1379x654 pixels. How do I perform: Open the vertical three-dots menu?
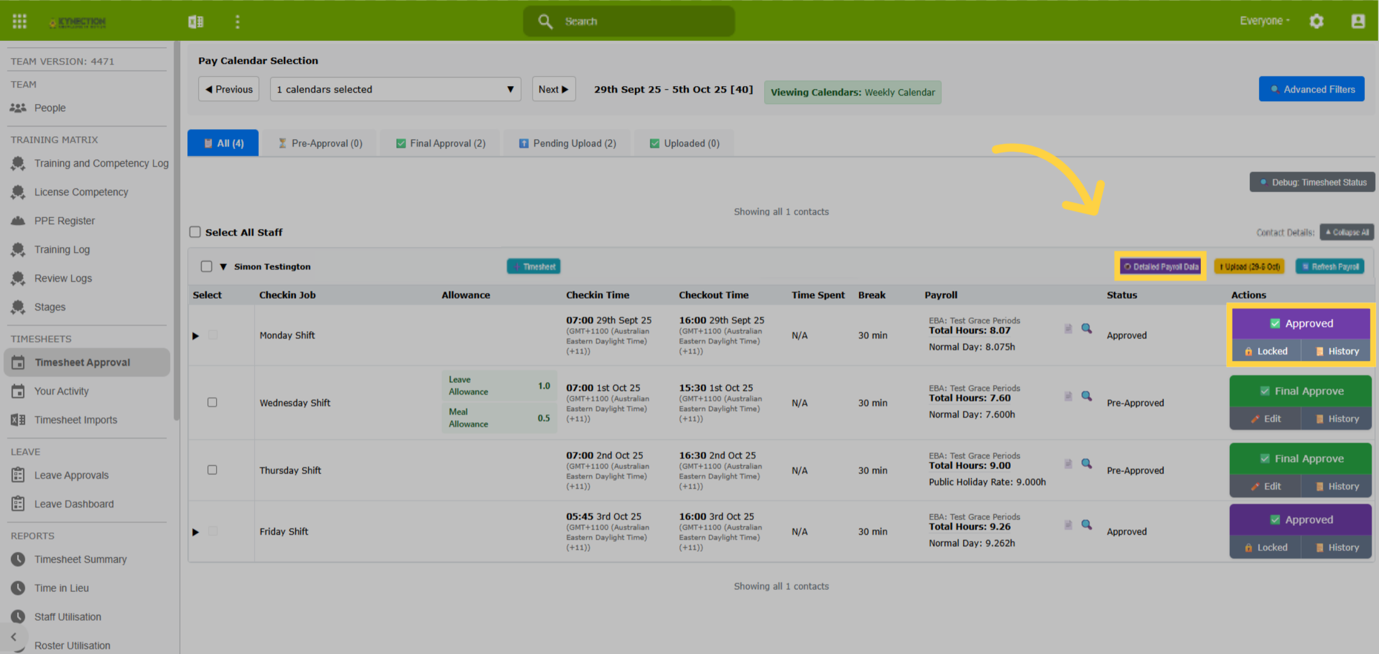point(237,22)
